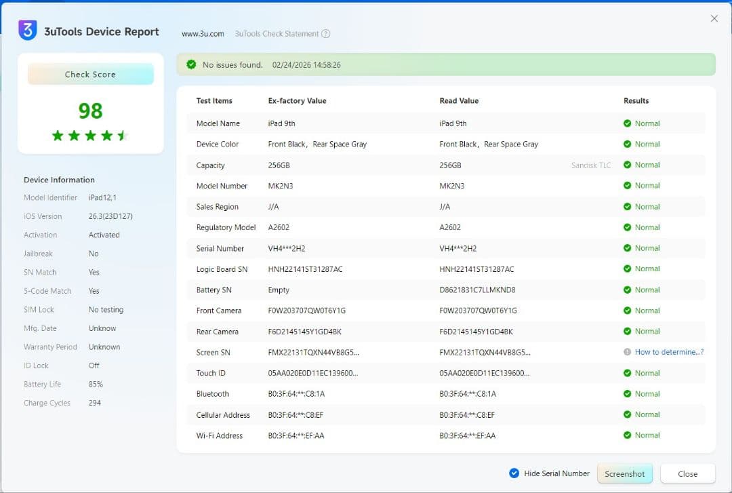Viewport: 732px width, 493px height.
Task: Click the green Normal icon in Battery SN row
Action: (x=627, y=290)
